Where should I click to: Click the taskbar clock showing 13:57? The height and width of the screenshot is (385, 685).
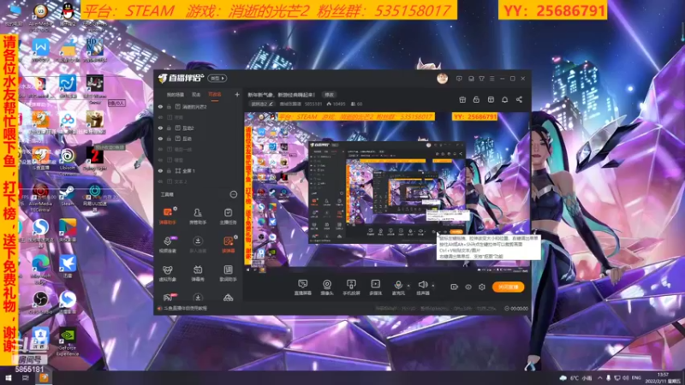663,378
